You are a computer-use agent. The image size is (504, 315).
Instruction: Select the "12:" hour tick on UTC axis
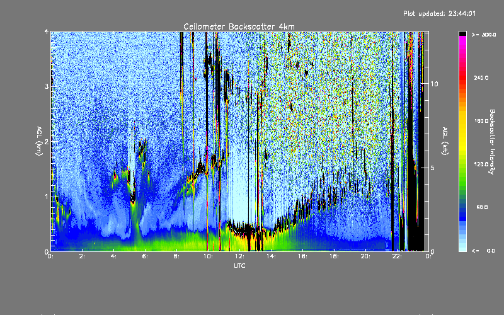point(239,256)
